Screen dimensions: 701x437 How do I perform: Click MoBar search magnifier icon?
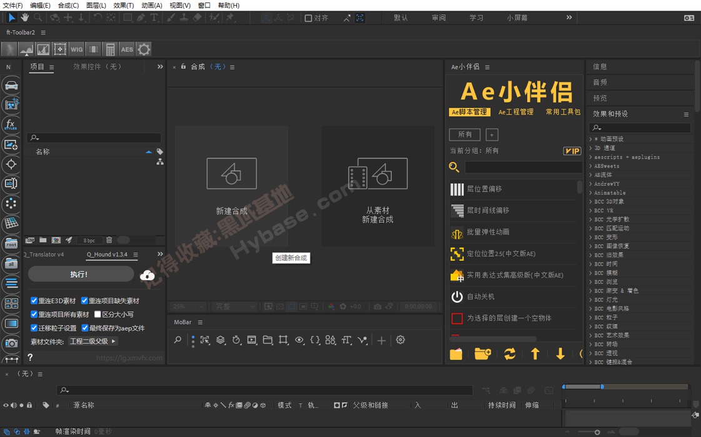click(x=178, y=340)
